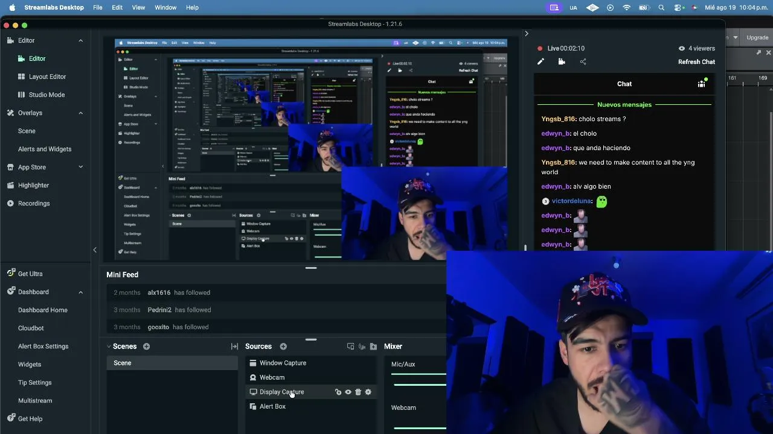Viewport: 773px width, 434px height.
Task: Click the screen sharing menu bar icon
Action: tap(554, 7)
